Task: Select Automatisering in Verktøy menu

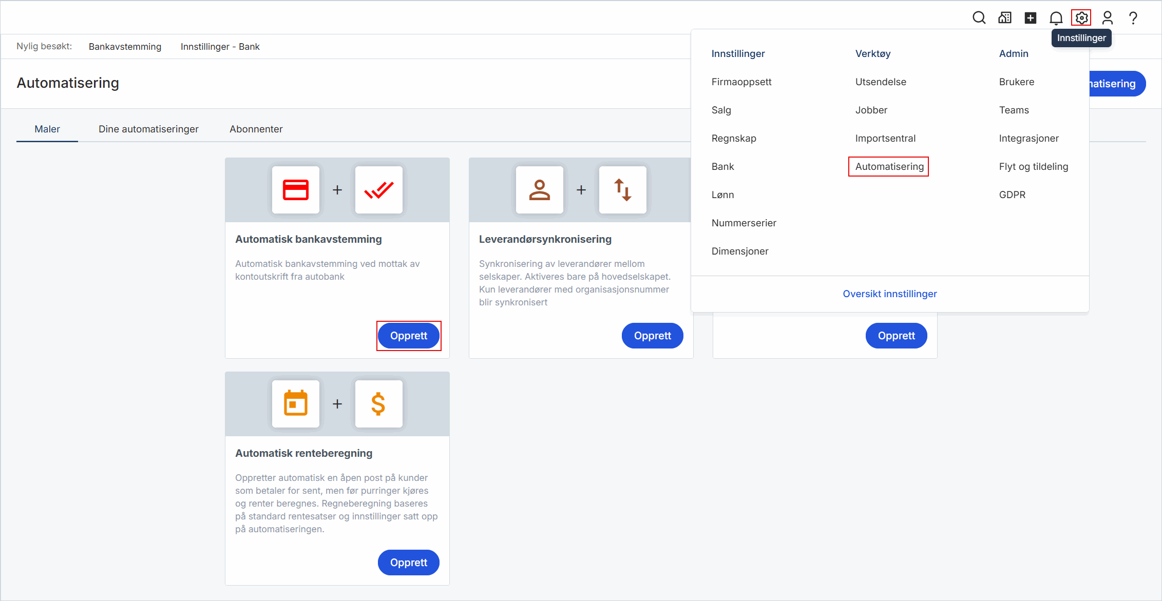Action: 889,166
